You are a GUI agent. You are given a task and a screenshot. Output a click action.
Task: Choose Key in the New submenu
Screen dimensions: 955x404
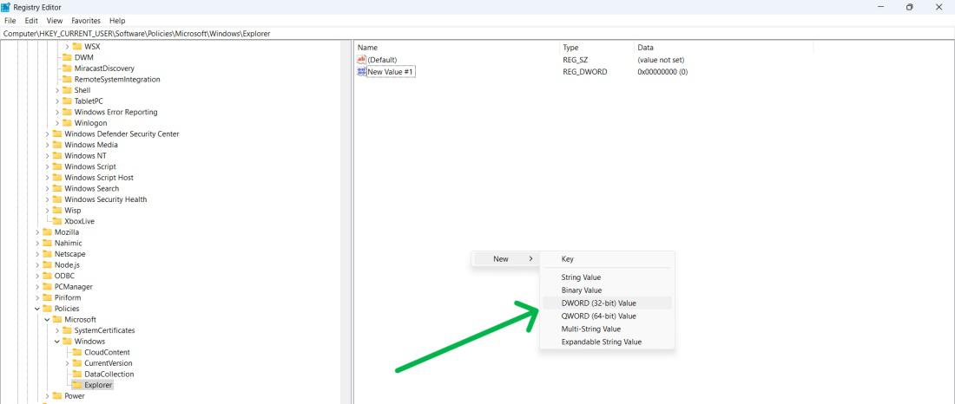tap(607, 259)
